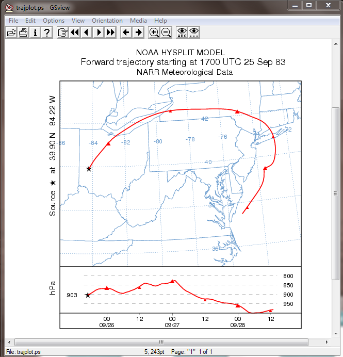Click the '5, 243pt' coordinates in status bar
Image resolution: width=343 pixels, height=357 pixels.
click(x=154, y=352)
